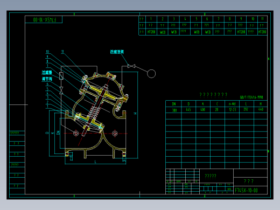Click the float pilot valve symbol

(x=131, y=66)
